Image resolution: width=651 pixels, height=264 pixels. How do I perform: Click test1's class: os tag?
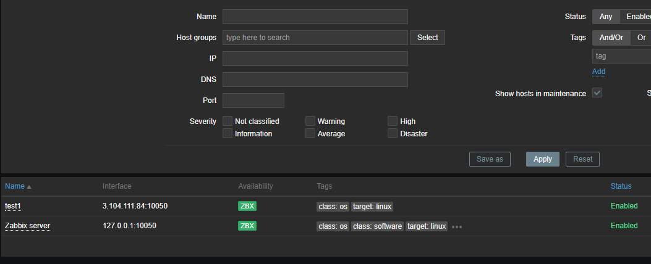pyautogui.click(x=333, y=207)
